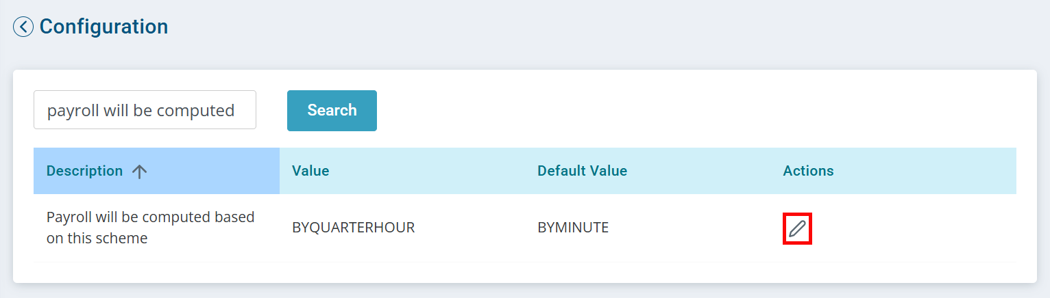Select the Configuration page title

tap(103, 27)
